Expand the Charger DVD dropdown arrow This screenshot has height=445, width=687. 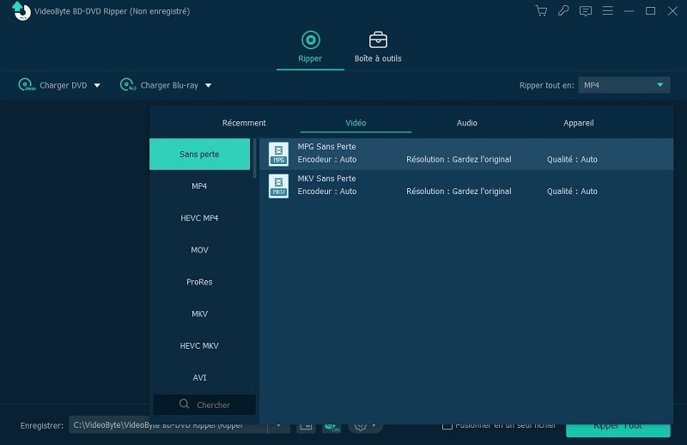tap(97, 86)
